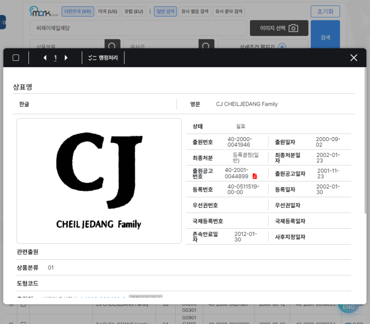This screenshot has width=370, height=324.
Task: Click the page number 1 in modal header
Action: pyautogui.click(x=55, y=58)
